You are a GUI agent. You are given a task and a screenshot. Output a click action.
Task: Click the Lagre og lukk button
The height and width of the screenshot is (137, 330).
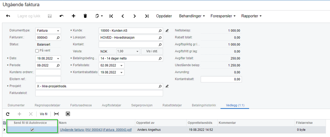pos(29,16)
